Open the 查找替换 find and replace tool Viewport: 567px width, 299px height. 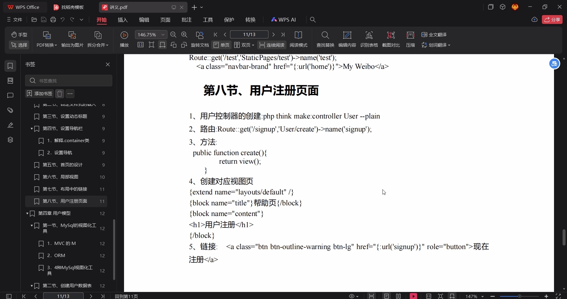click(325, 39)
